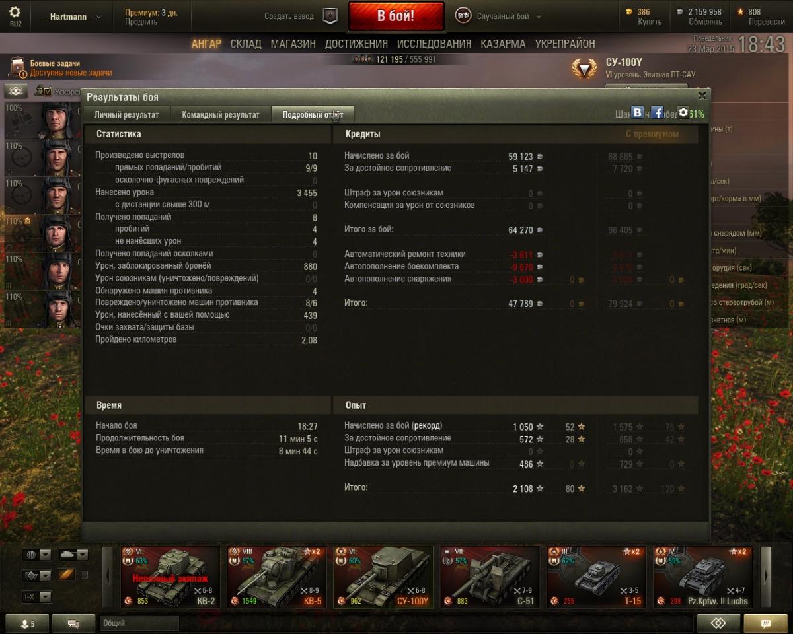Open vehicle type filter tank dropdown
This screenshot has width=793, height=634.
[73, 555]
